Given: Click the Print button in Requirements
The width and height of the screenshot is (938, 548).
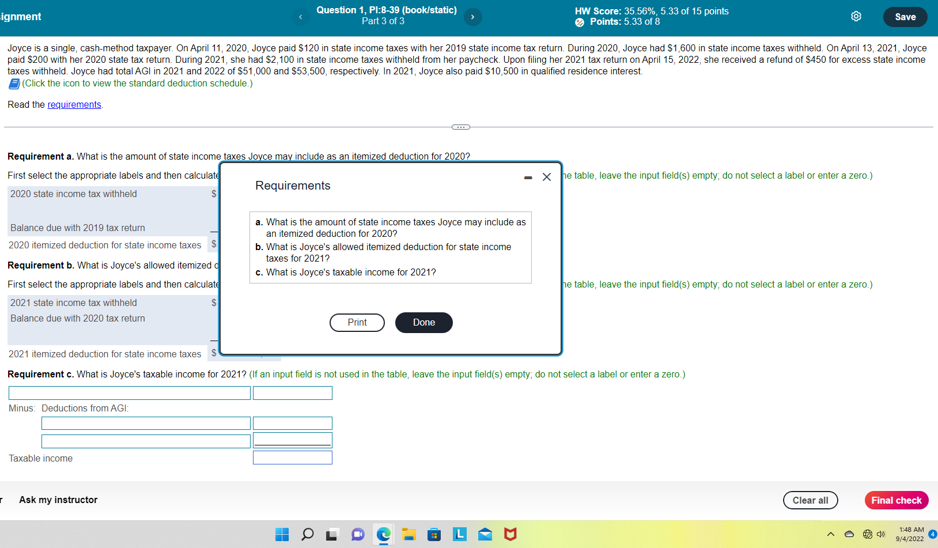Looking at the screenshot, I should coord(357,323).
